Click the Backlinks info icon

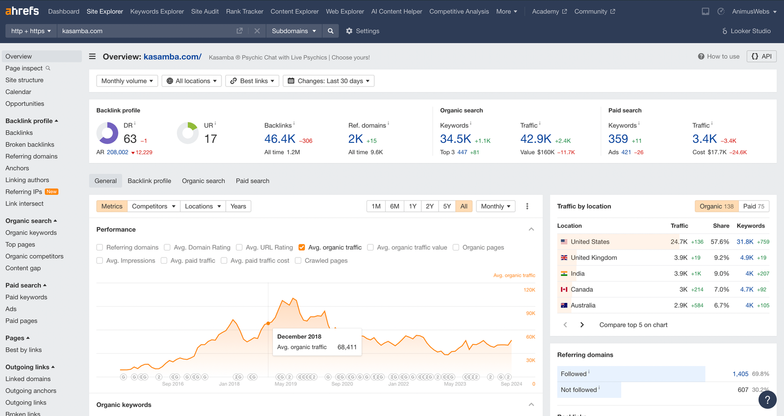(x=294, y=123)
